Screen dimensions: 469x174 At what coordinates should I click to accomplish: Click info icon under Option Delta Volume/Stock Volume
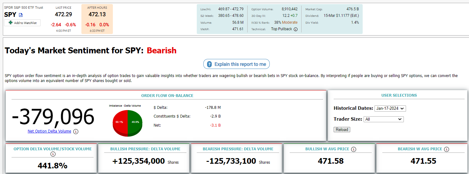click(53, 154)
